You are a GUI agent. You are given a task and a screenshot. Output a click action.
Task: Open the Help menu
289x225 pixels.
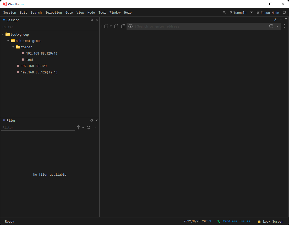click(128, 13)
